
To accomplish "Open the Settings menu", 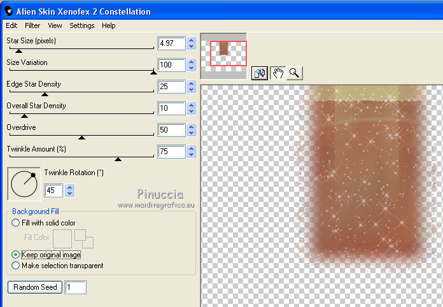I will coord(82,25).
